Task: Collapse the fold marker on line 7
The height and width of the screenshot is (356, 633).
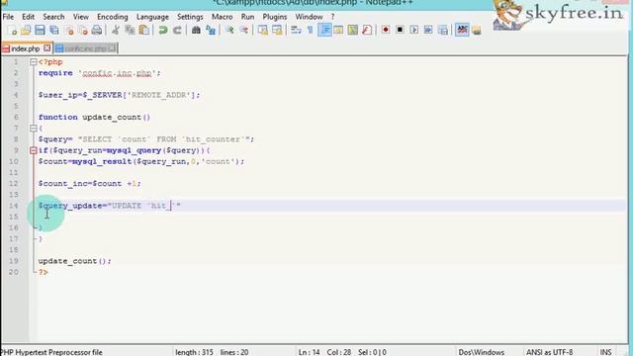Action: (34, 129)
